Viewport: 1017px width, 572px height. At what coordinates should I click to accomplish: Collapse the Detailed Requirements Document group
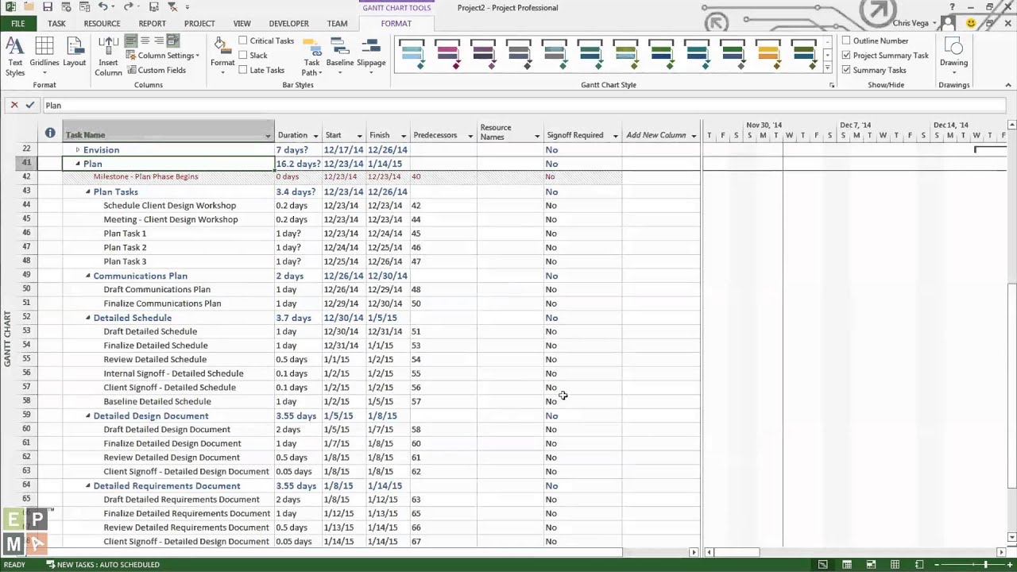click(88, 485)
